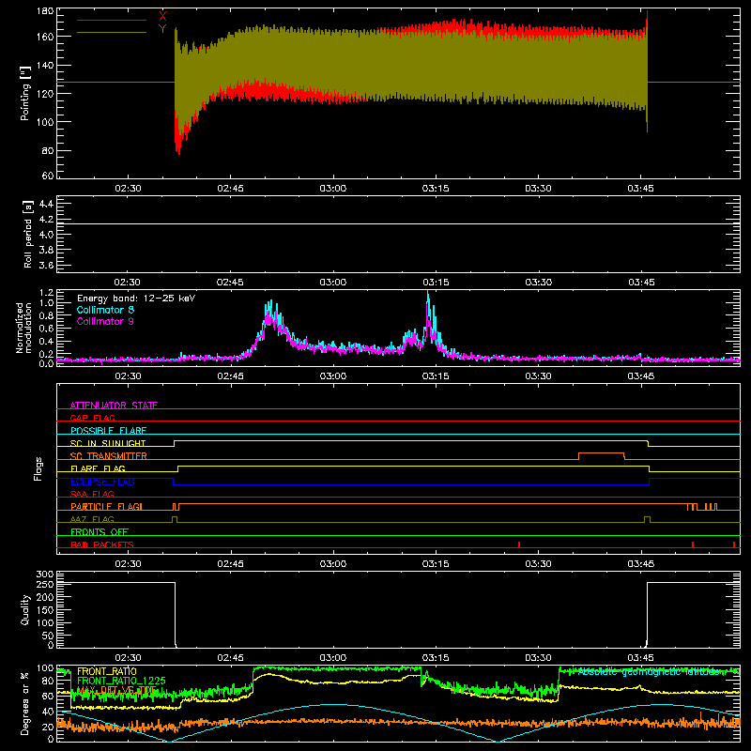
Task: Click 'Absolute geomagnetic latitude' legend label
Action: [649, 672]
